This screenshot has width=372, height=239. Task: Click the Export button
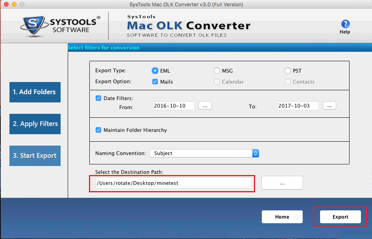[x=340, y=217]
